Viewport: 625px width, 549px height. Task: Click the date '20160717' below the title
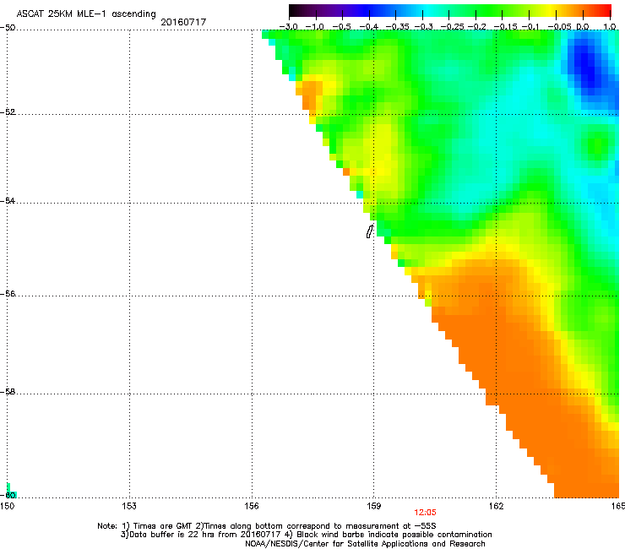pyautogui.click(x=183, y=22)
